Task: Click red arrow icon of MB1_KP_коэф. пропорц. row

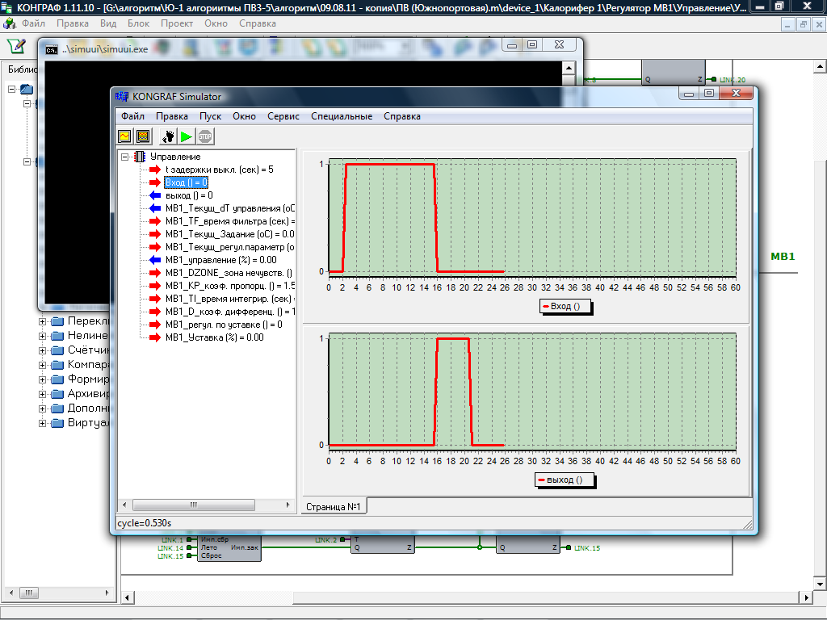Action: tap(155, 286)
